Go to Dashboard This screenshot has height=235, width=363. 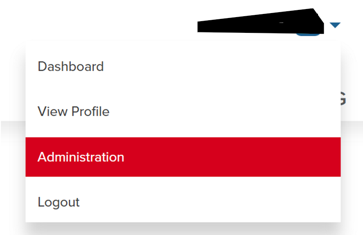(71, 67)
